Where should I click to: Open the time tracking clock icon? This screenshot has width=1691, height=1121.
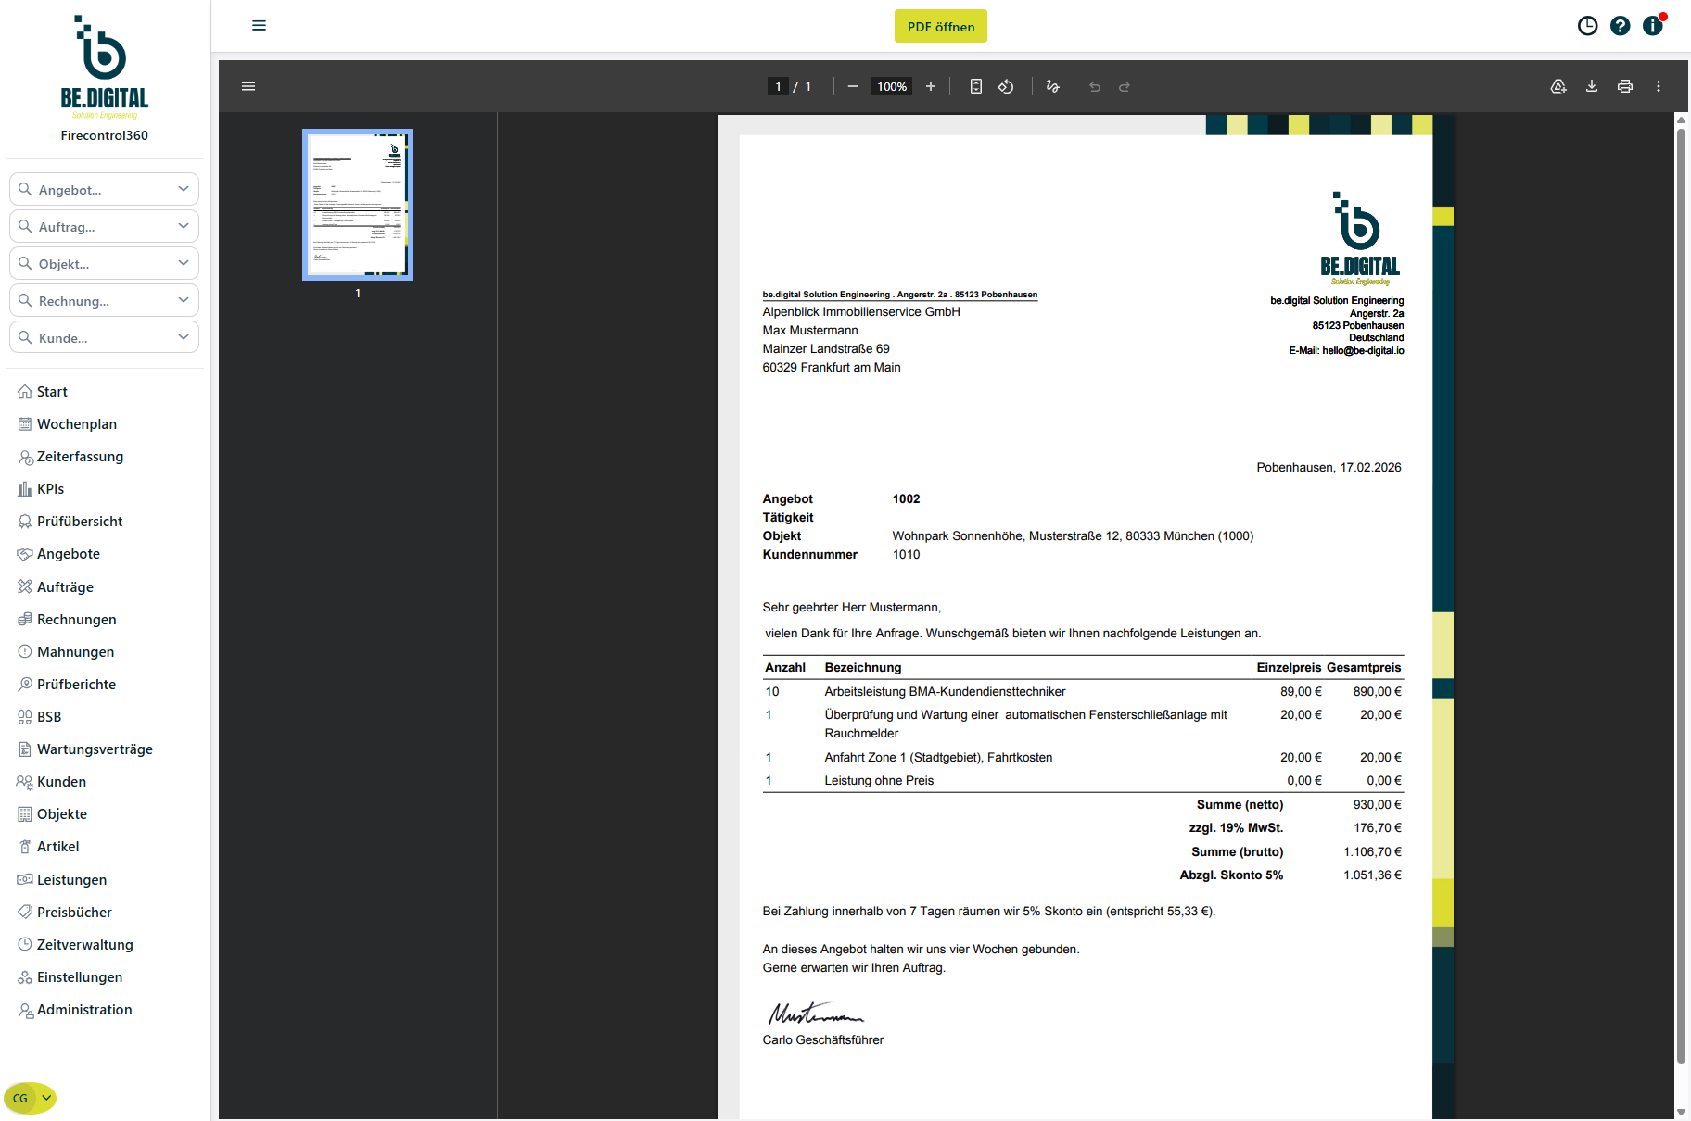tap(1587, 26)
